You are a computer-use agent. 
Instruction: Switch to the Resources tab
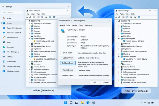tap(89, 25)
